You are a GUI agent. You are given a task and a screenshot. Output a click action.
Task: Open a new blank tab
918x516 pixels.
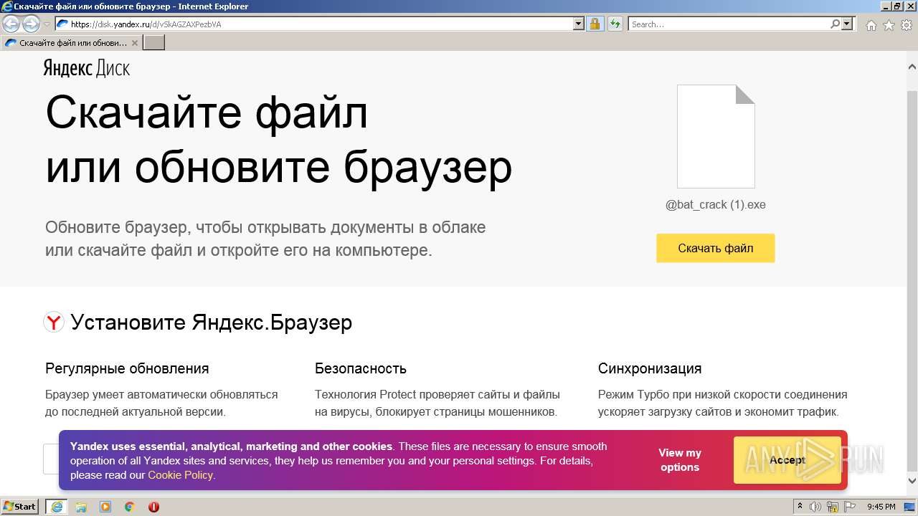(154, 43)
